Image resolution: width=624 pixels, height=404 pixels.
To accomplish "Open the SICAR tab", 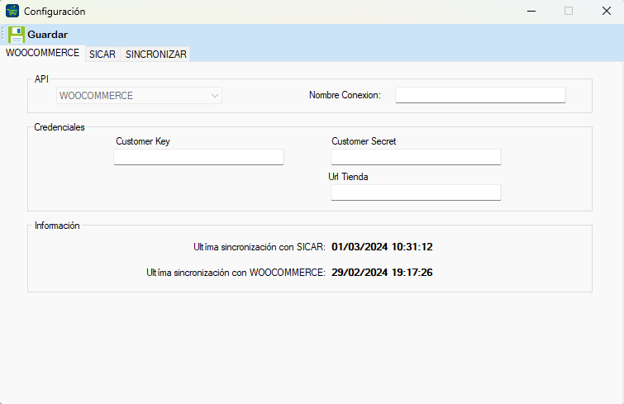I will (x=102, y=54).
